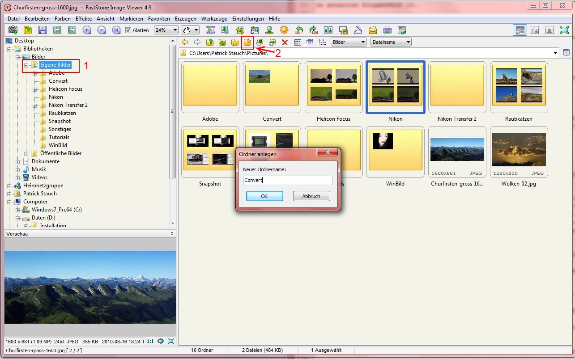The height and width of the screenshot is (359, 575).
Task: Click the scanner acquire icon
Action: click(358, 30)
